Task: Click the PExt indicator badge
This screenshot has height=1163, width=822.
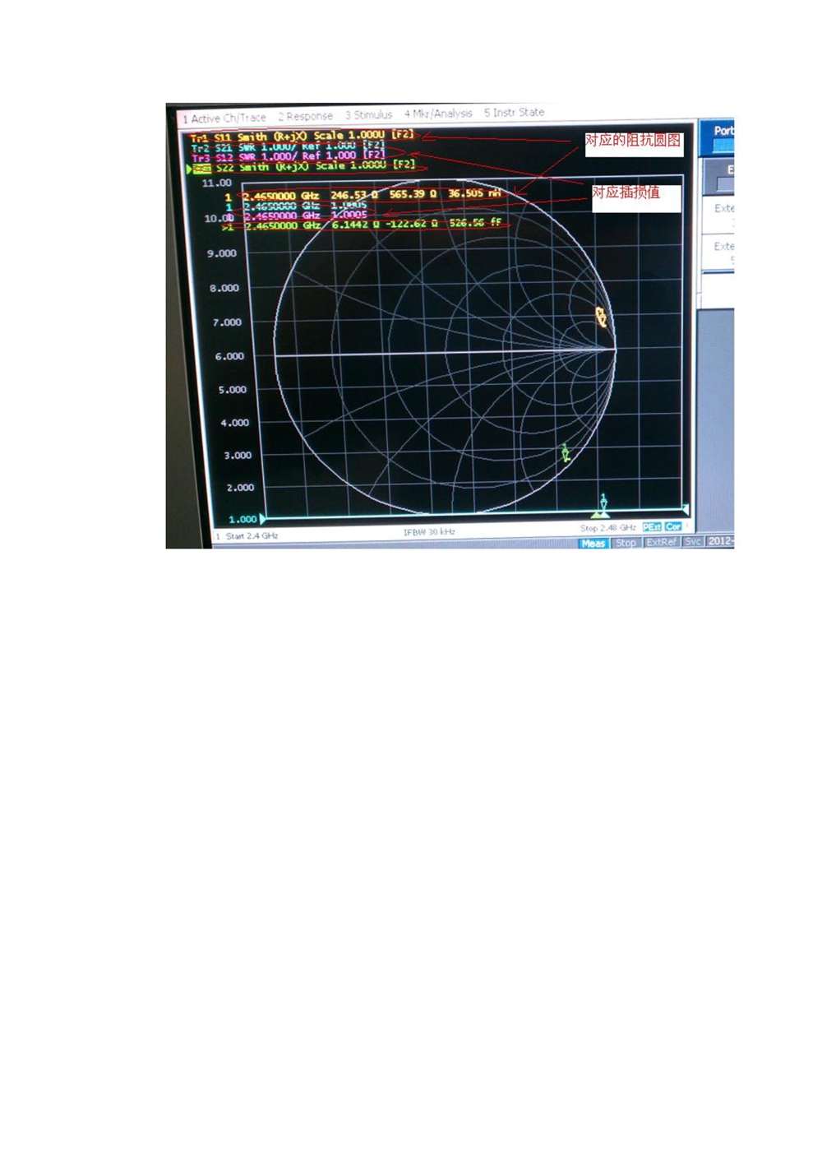Action: 652,526
